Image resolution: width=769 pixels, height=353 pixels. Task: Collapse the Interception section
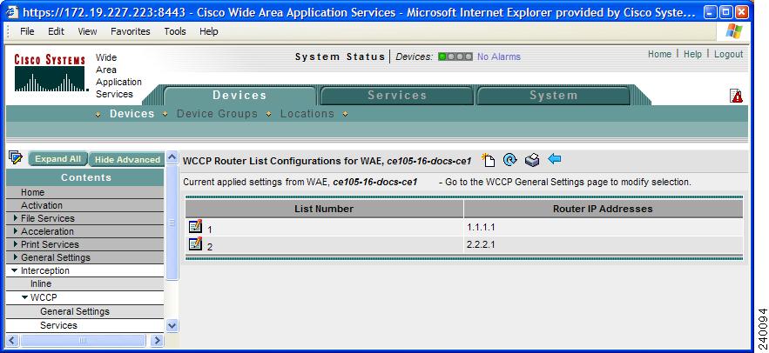coord(15,270)
